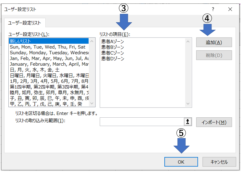Select the 子, 丑, 寅, 卯 row
Screen dimensions: 243x174
pos(49,98)
